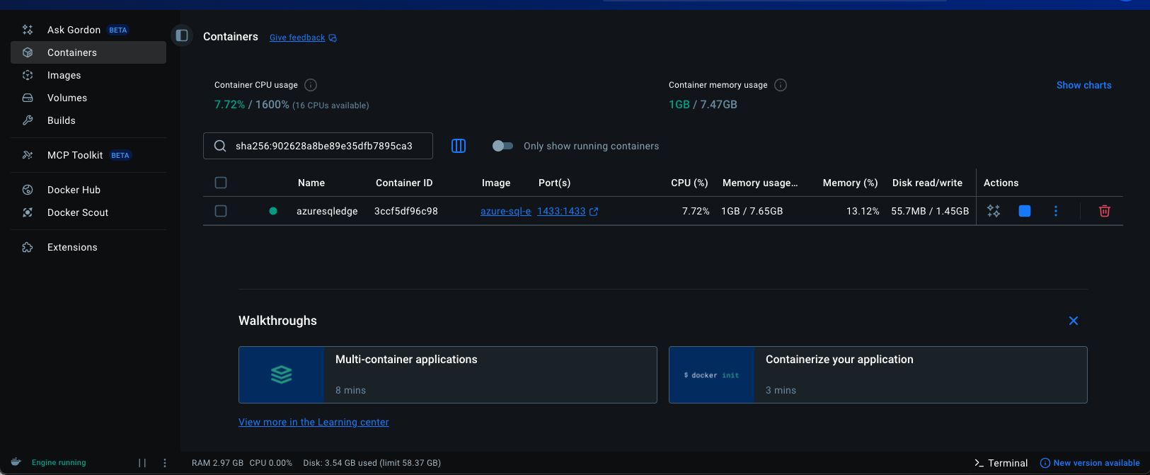The height and width of the screenshot is (475, 1150).
Task: Open Ask Gordon in sidebar
Action: [x=88, y=30]
